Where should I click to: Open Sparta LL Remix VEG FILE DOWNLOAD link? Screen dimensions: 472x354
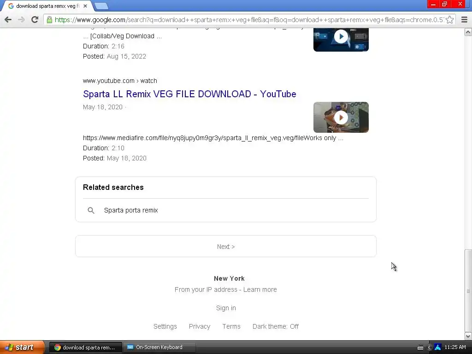[x=189, y=94]
